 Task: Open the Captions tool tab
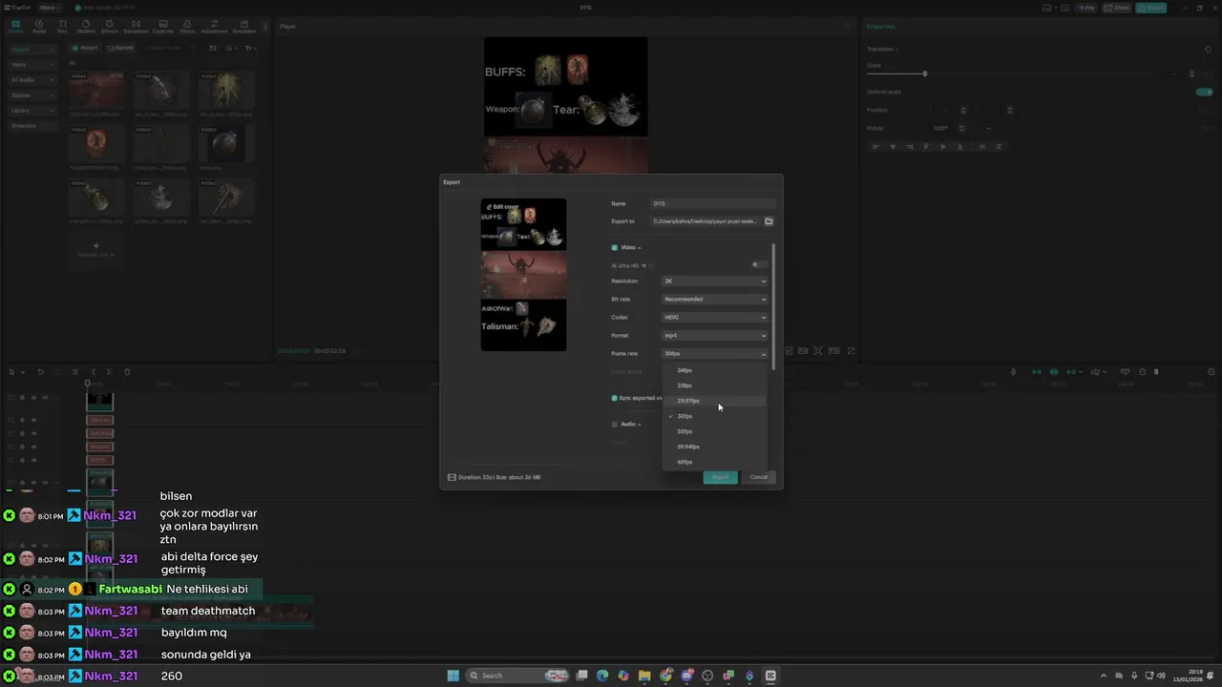(163, 26)
